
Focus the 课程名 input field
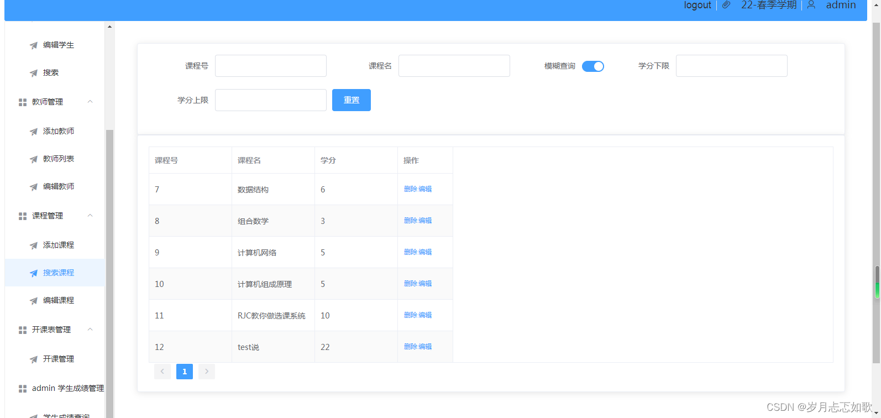[454, 66]
